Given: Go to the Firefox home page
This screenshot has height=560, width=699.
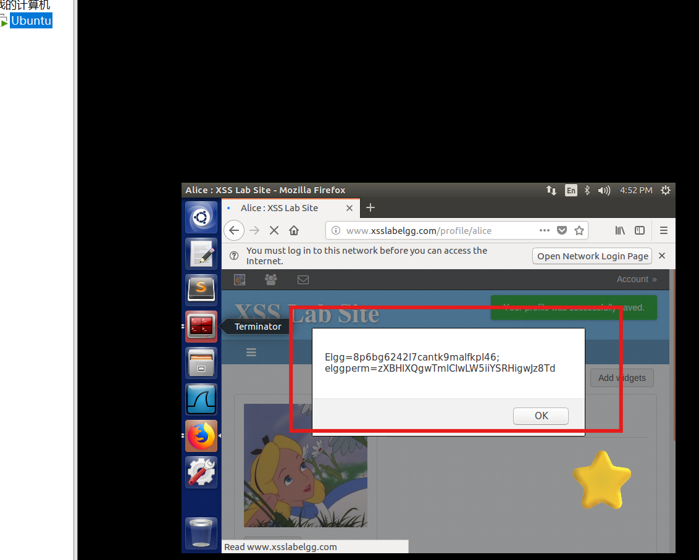Looking at the screenshot, I should [294, 230].
